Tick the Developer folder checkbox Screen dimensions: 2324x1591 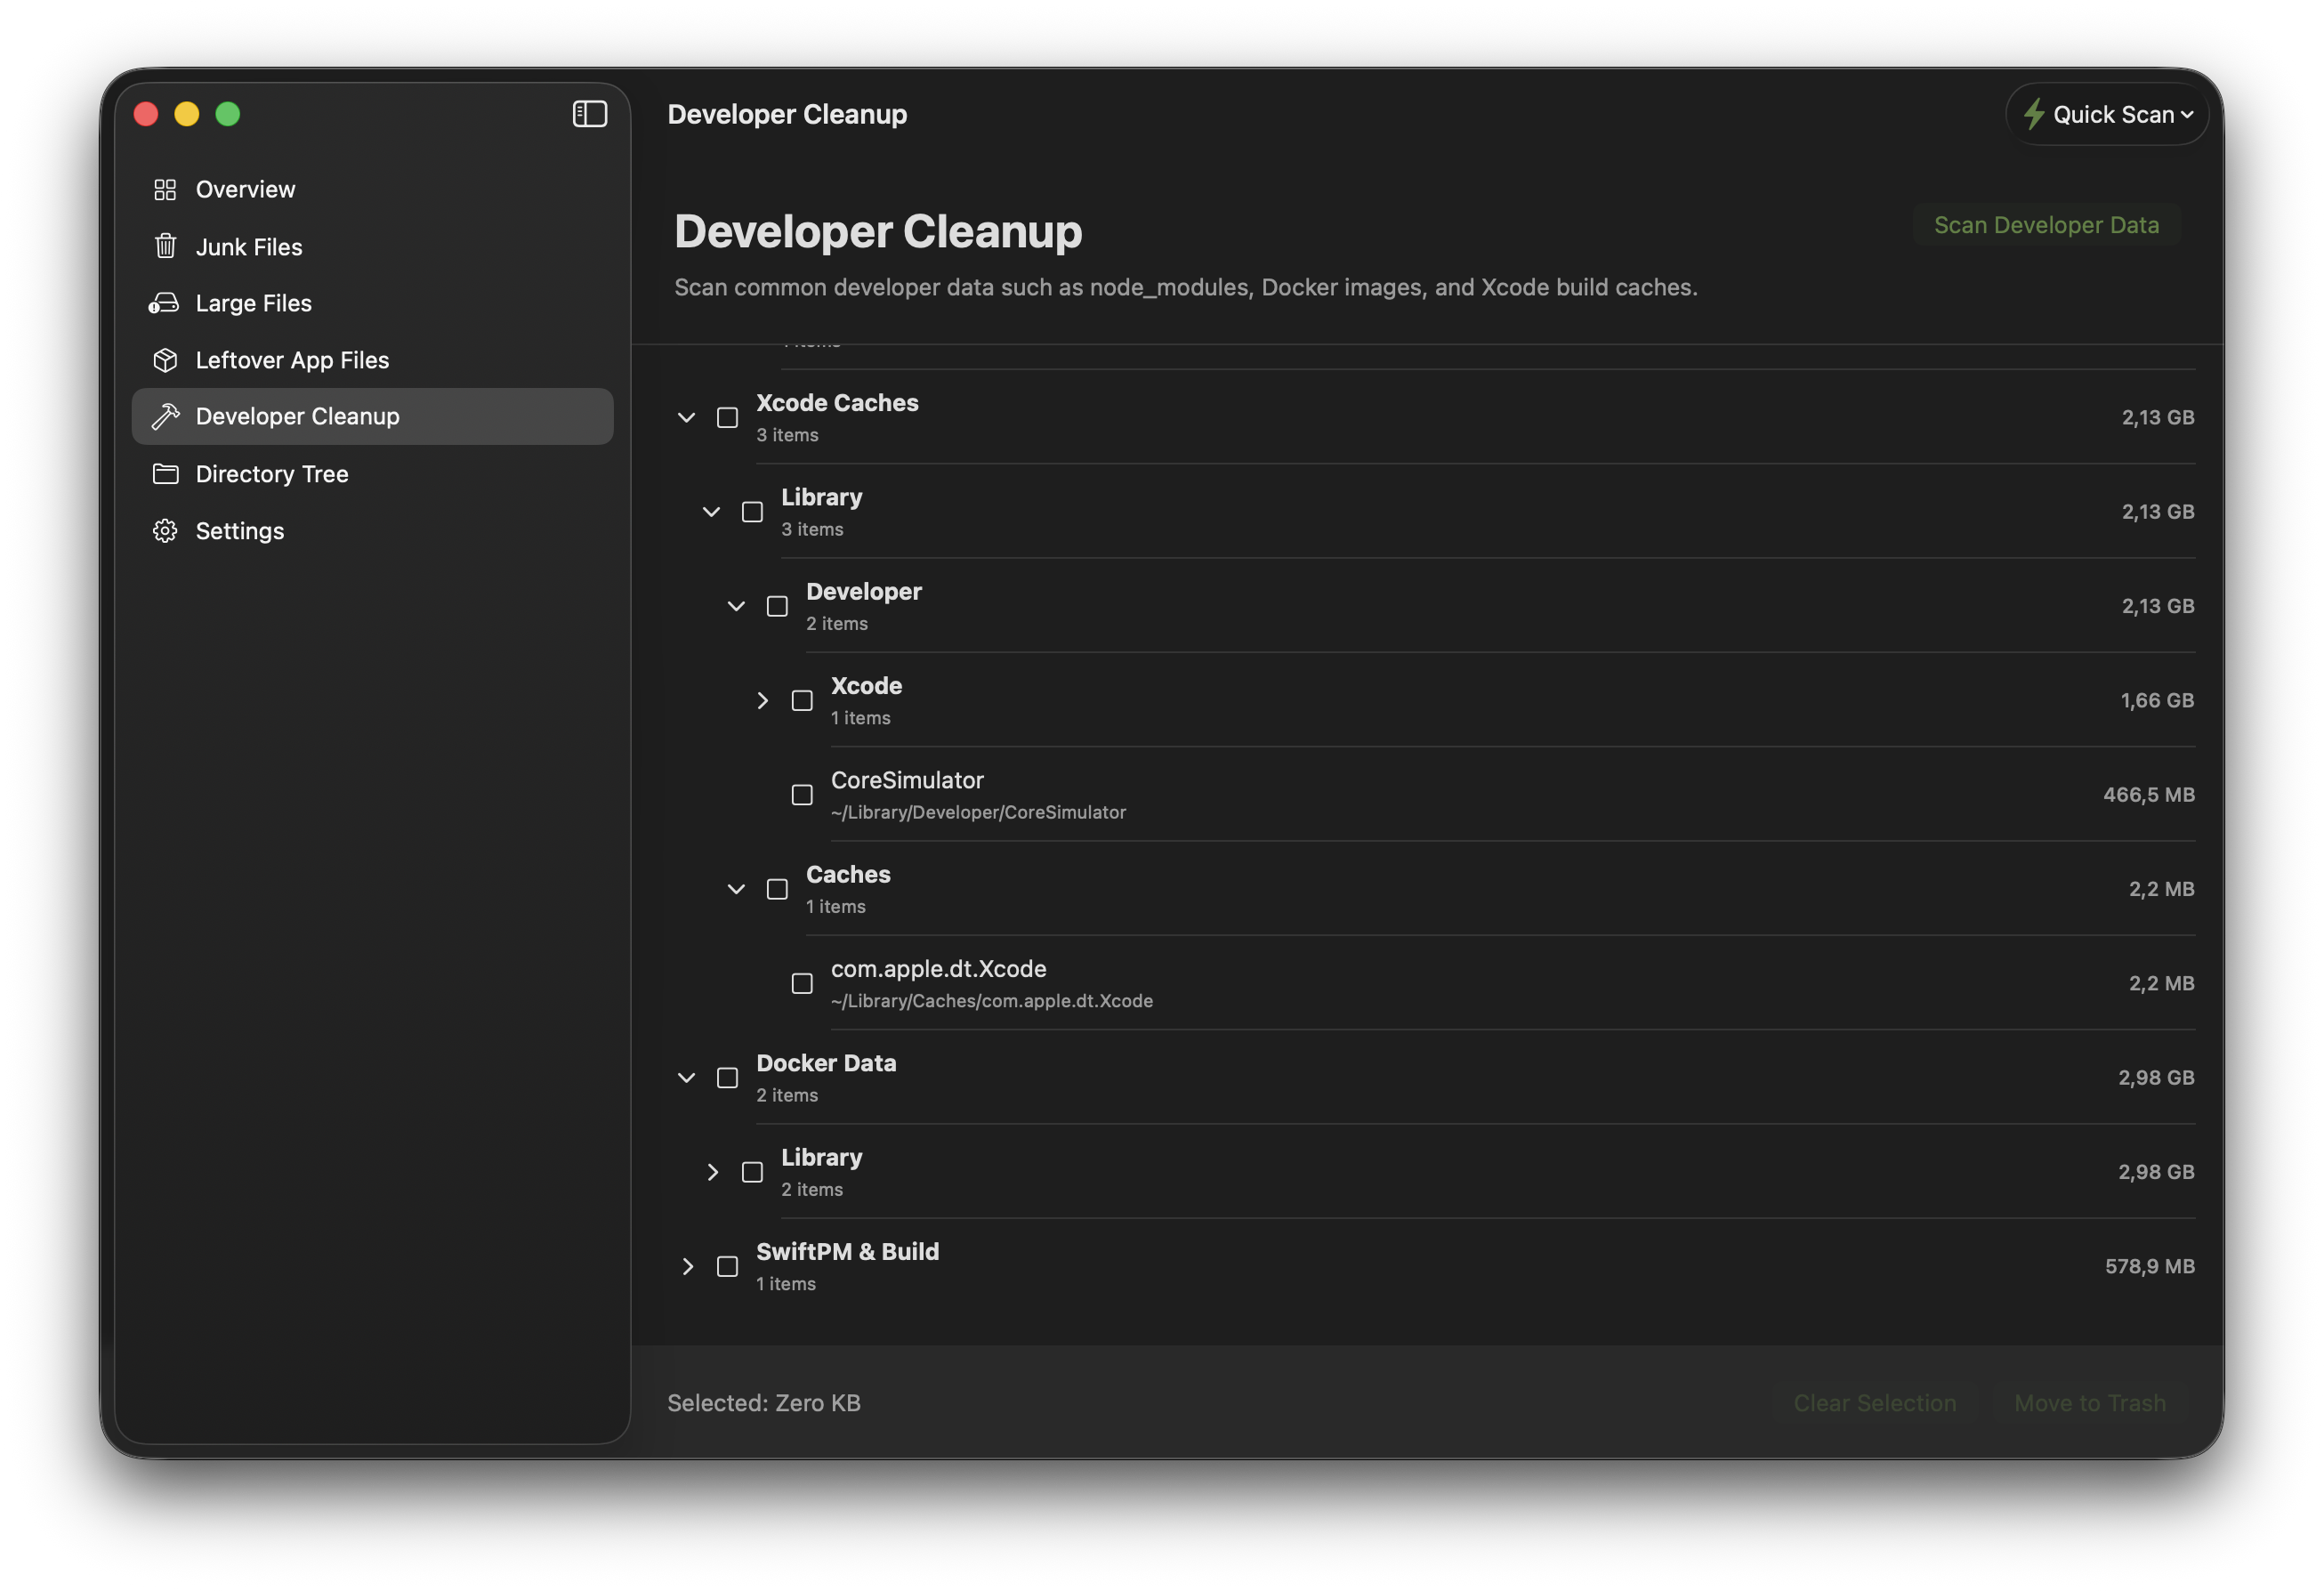pyautogui.click(x=777, y=606)
